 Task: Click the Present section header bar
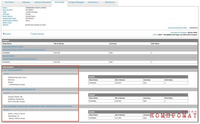[100, 41]
